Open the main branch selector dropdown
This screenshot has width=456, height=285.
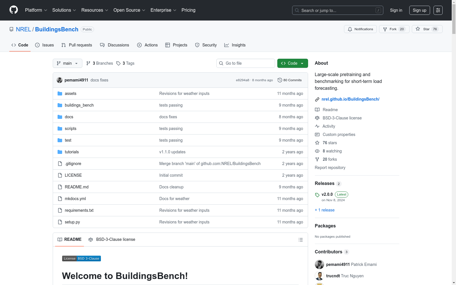68,63
